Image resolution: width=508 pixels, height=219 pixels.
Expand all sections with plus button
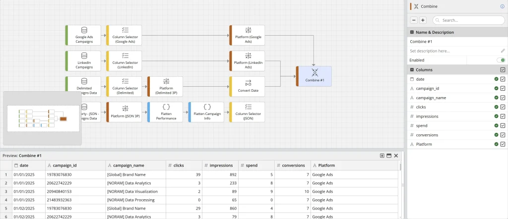click(x=423, y=20)
